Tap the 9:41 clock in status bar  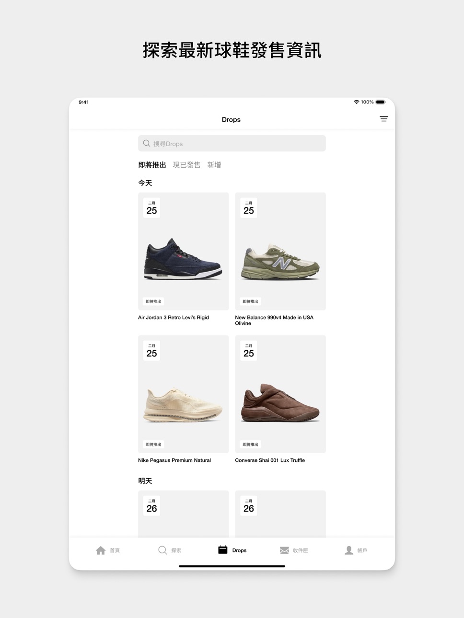pos(84,102)
